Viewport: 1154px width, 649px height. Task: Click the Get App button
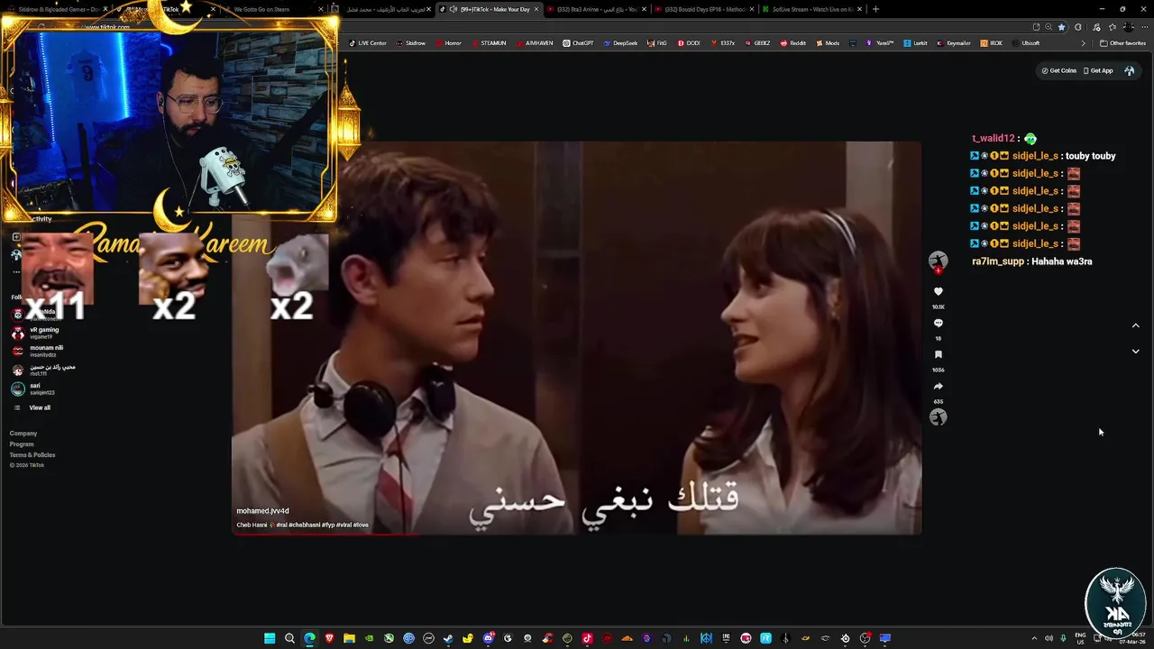point(1098,70)
